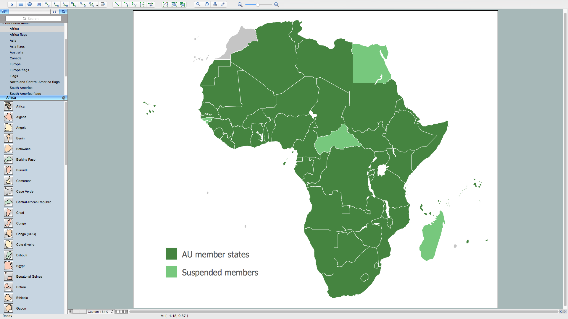This screenshot has height=319, width=568.
Task: Click the zoom in magnifier icon
Action: [276, 5]
